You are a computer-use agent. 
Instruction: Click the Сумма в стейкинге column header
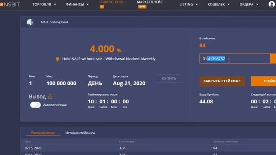click(x=225, y=142)
